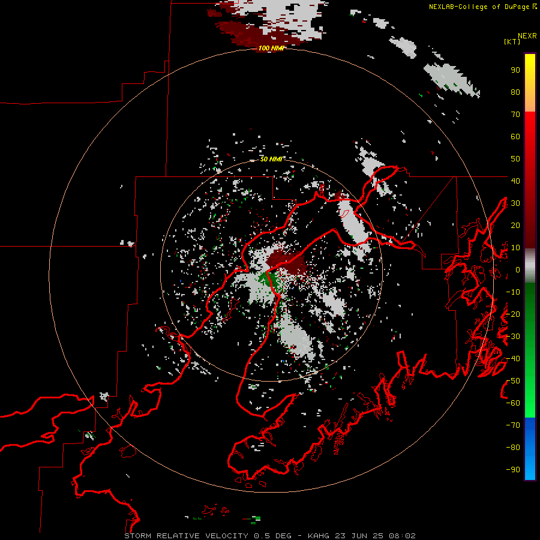This screenshot has width=540, height=540.
Task: Click the -50 scale label
Action: (x=513, y=381)
